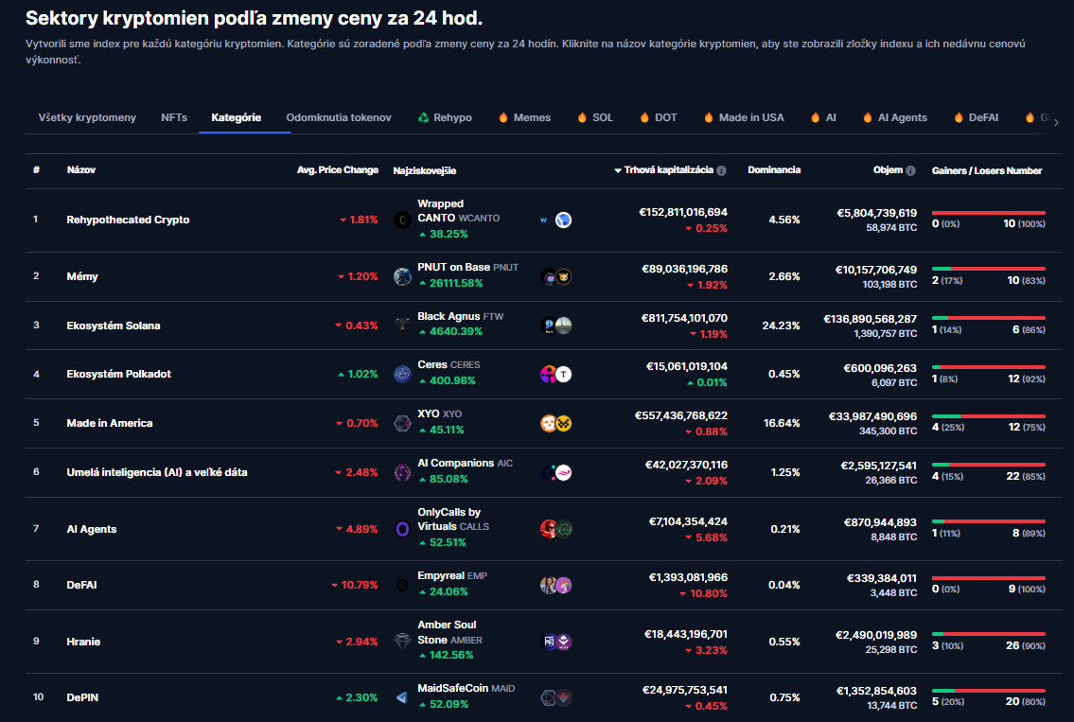Click the DeFAI category name
Viewport: 1074px width, 722px height.
tap(82, 585)
